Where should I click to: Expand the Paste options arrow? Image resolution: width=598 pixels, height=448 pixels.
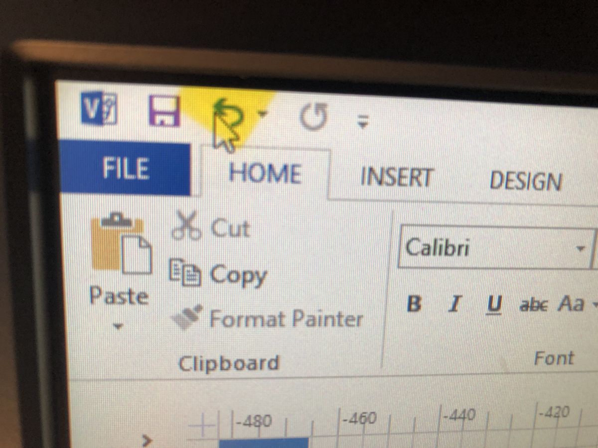point(119,327)
